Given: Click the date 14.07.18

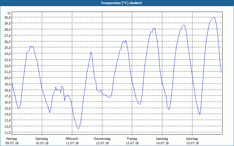Looking at the screenshot, I should [x=162, y=143].
